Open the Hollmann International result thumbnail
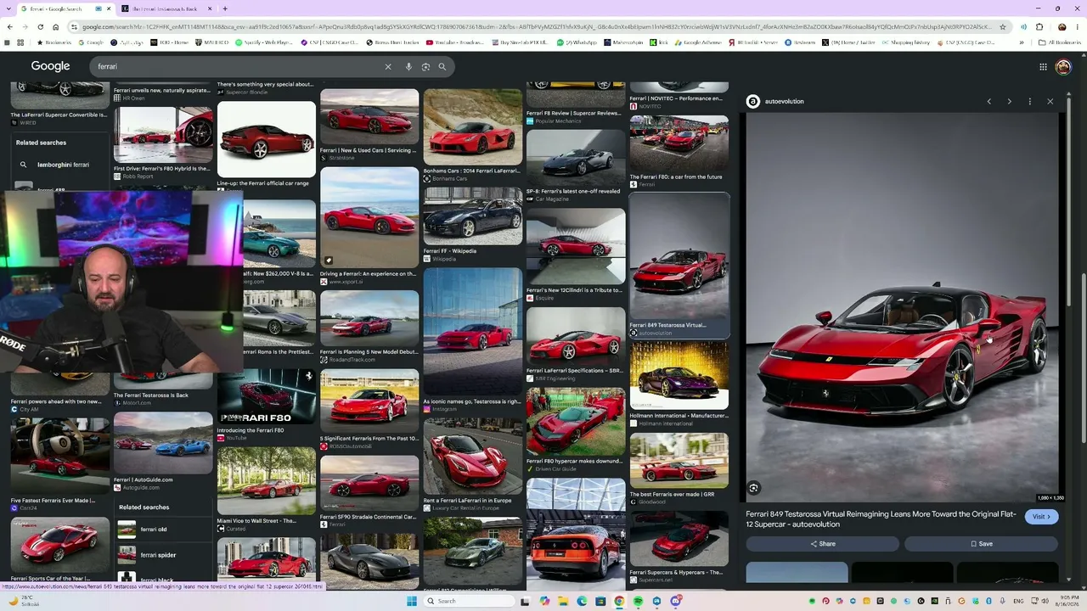 click(x=679, y=376)
